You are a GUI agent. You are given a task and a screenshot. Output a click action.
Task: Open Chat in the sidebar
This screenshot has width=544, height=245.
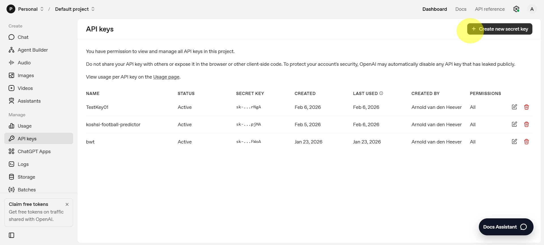[39, 37]
